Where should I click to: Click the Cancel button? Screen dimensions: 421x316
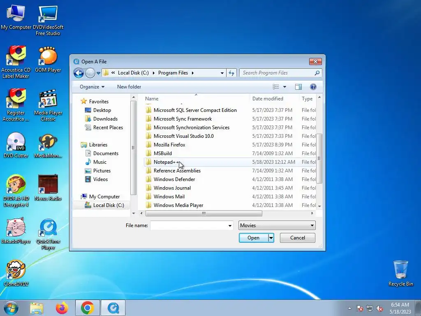[298, 238]
